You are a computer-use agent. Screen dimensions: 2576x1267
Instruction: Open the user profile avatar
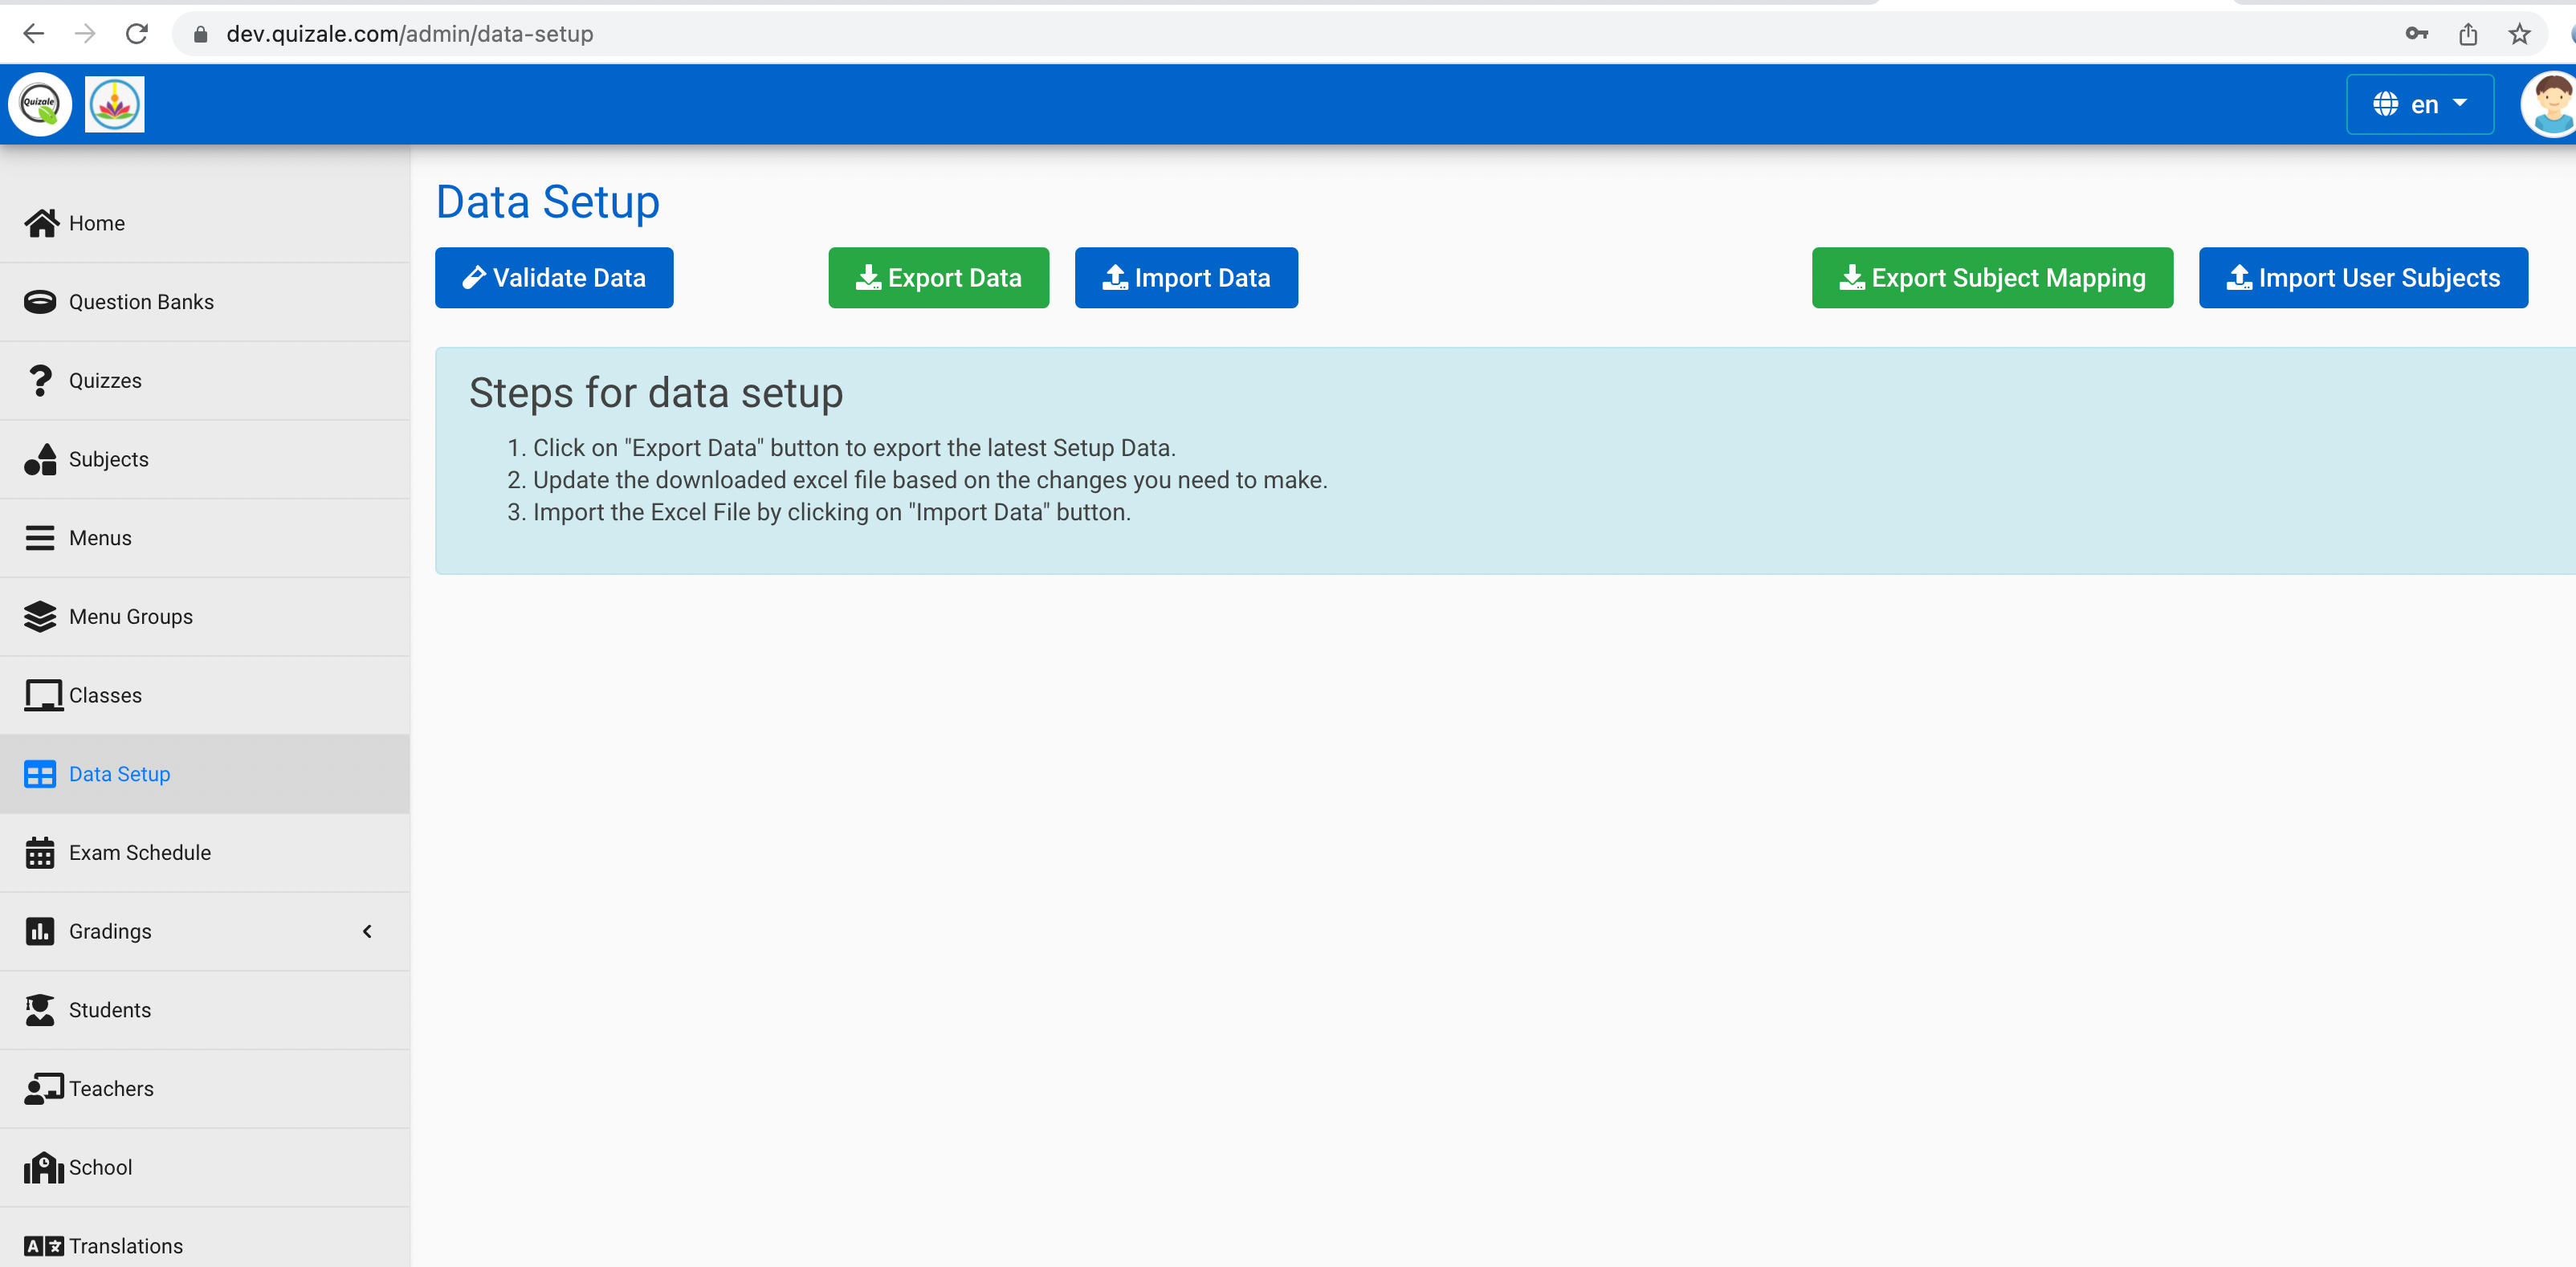coord(2545,104)
